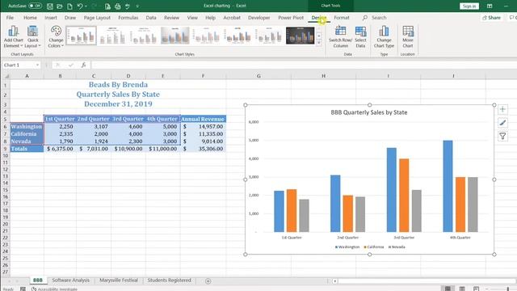Image resolution: width=517 pixels, height=291 pixels.
Task: Click the California legend entry
Action: click(x=374, y=247)
